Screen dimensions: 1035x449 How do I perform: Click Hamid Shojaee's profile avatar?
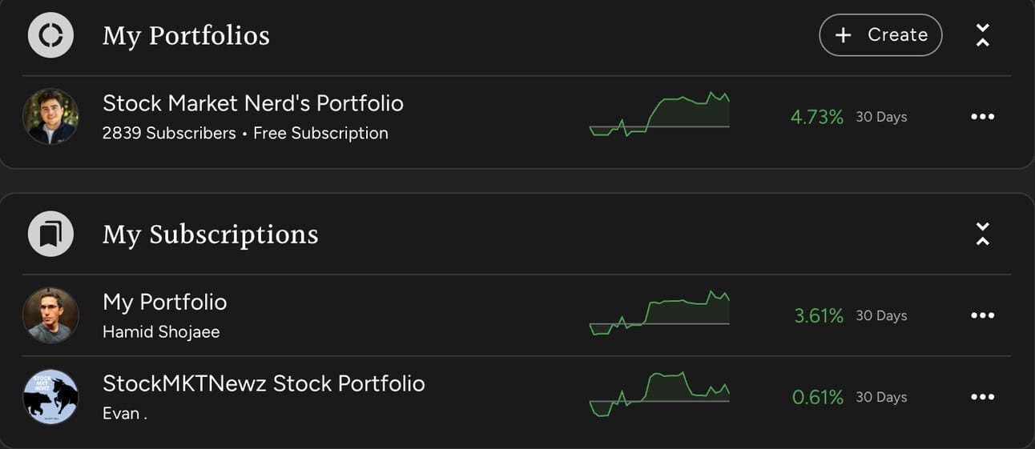[50, 315]
